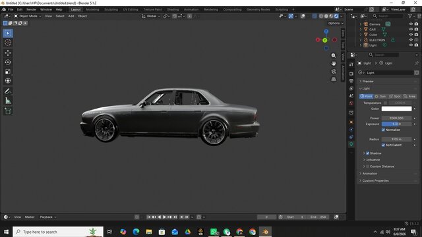This screenshot has height=237, width=422.
Task: Select the Select Box tool
Action: (x=8, y=34)
